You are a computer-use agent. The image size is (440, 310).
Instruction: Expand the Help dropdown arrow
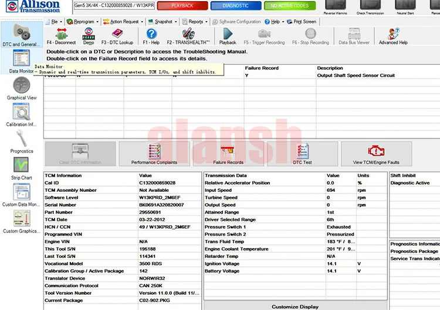[283, 22]
